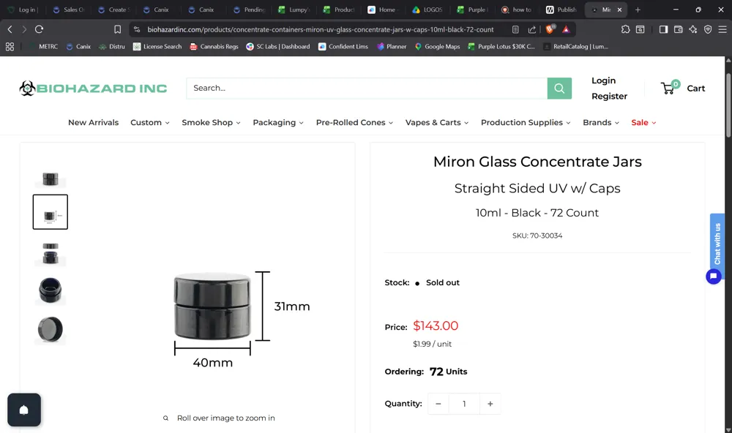Reload the page with the refresh icon
Viewport: 732px width, 433px height.
pos(40,29)
